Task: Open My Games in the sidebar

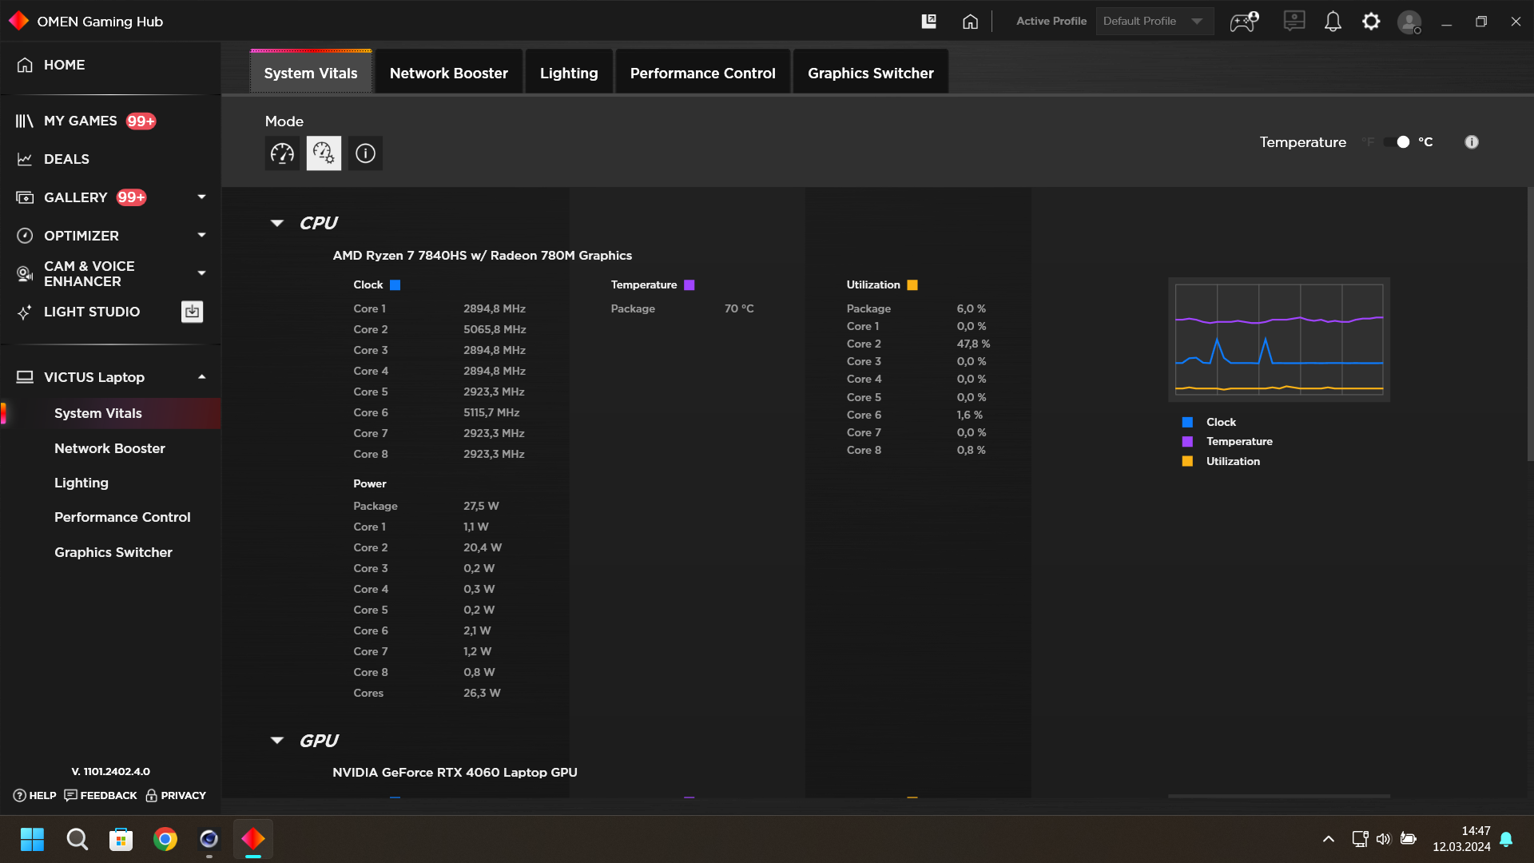Action: tap(80, 121)
